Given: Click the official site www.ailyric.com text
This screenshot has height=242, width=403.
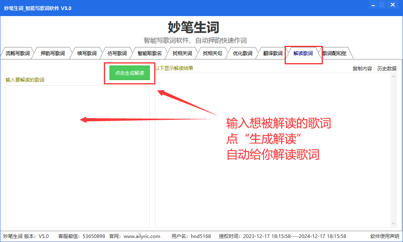Looking at the screenshot, I should click(x=142, y=236).
